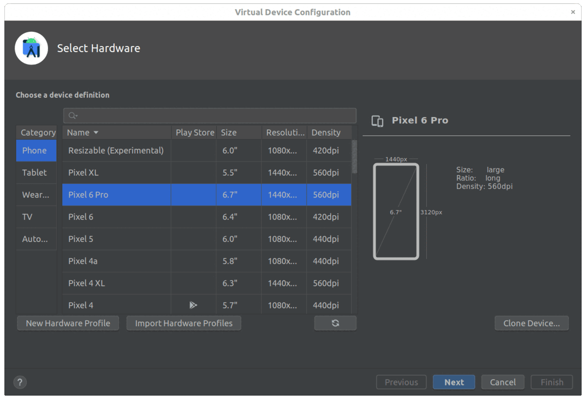Click 420dpi density in Resizable row
586x400 pixels.
(x=329, y=150)
